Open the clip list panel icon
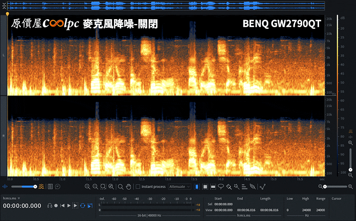 tap(50, 186)
